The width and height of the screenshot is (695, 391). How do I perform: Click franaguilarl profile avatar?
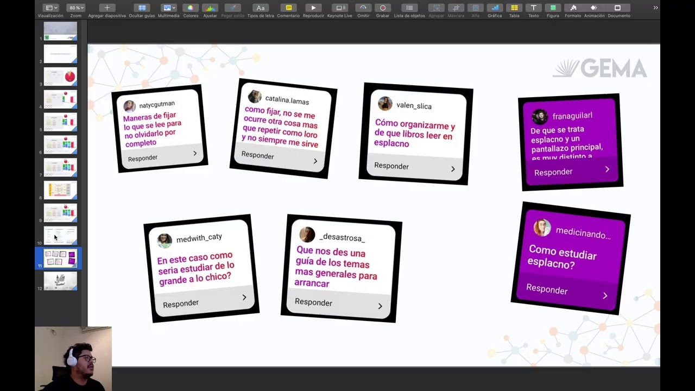(x=540, y=117)
